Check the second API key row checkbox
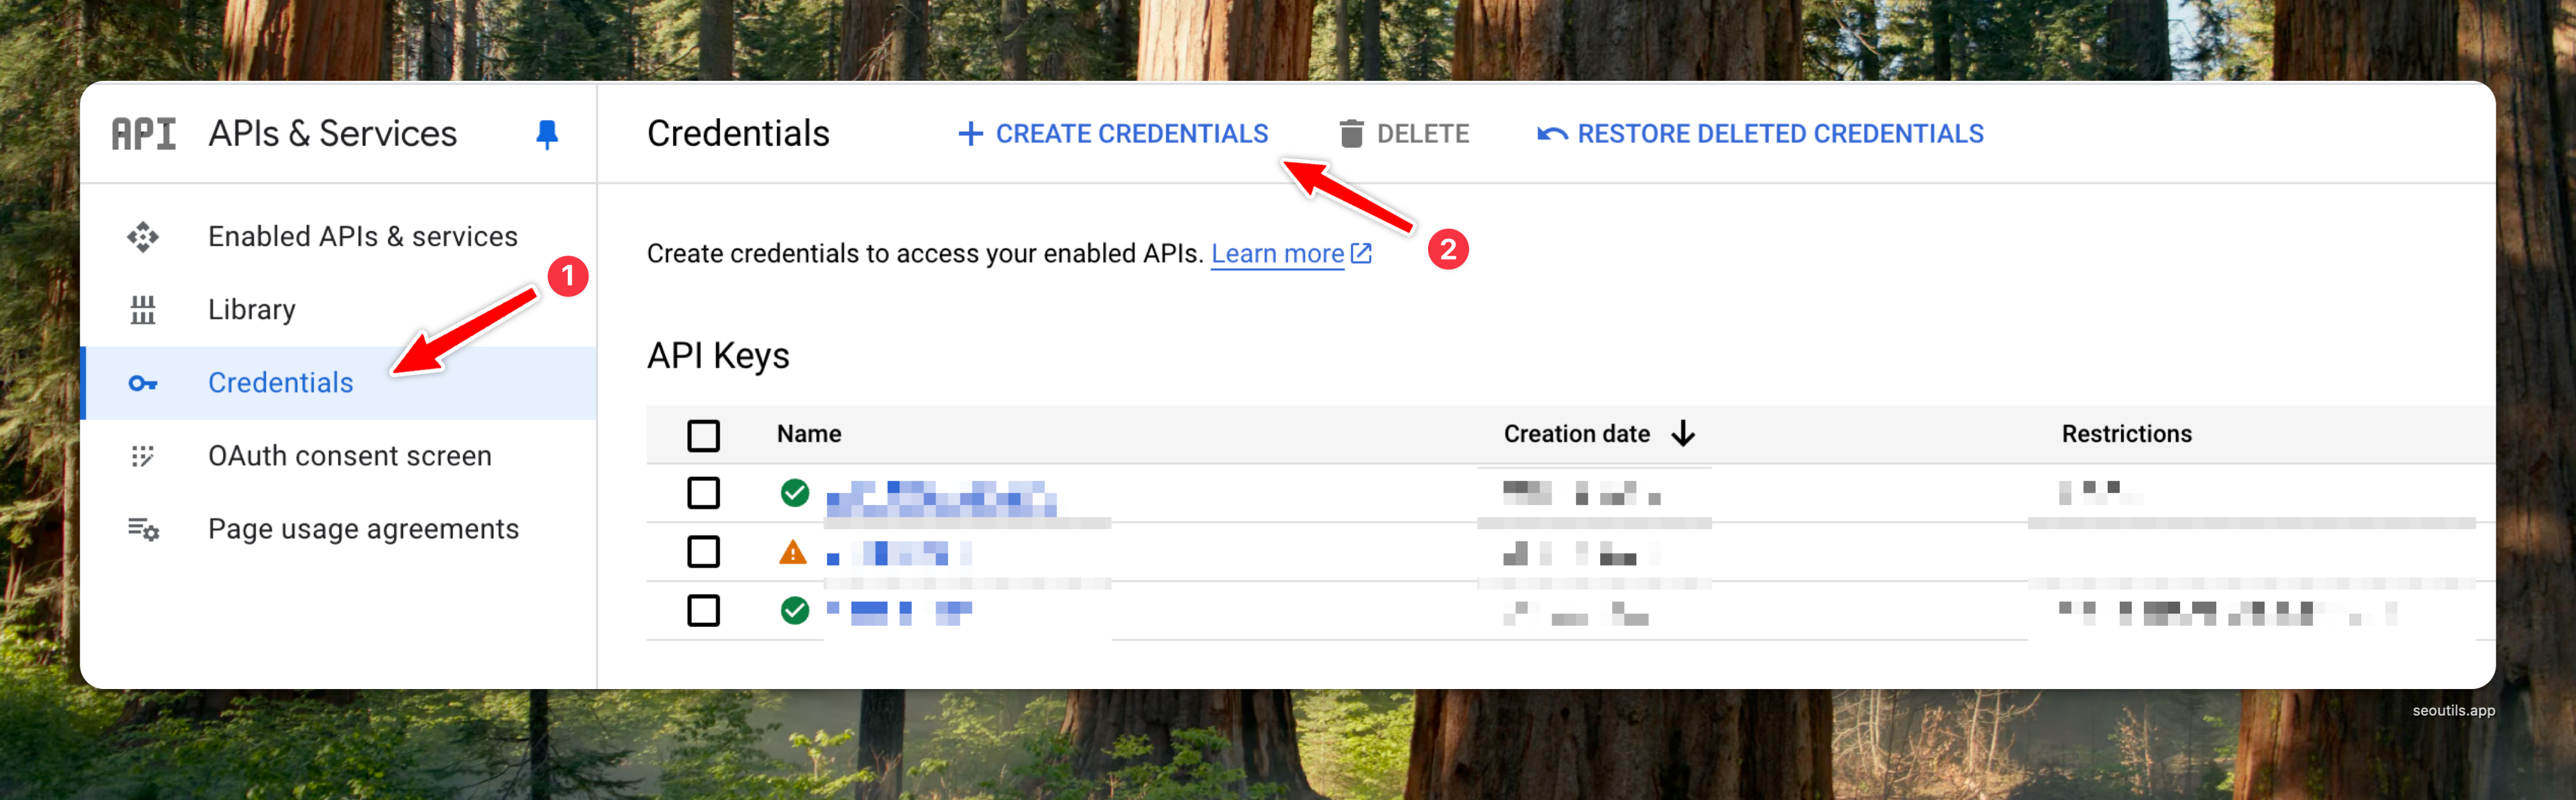 click(703, 551)
